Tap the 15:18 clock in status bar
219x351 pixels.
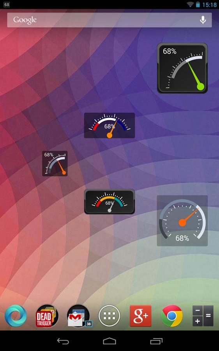click(209, 5)
